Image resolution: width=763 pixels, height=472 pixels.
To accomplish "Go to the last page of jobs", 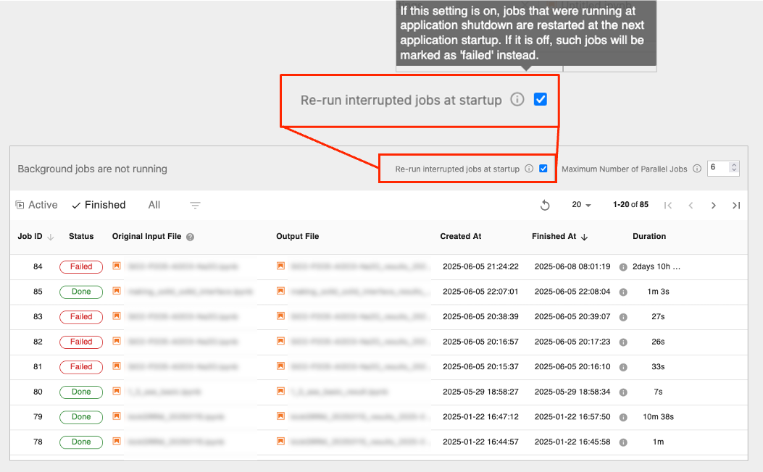I will (736, 206).
